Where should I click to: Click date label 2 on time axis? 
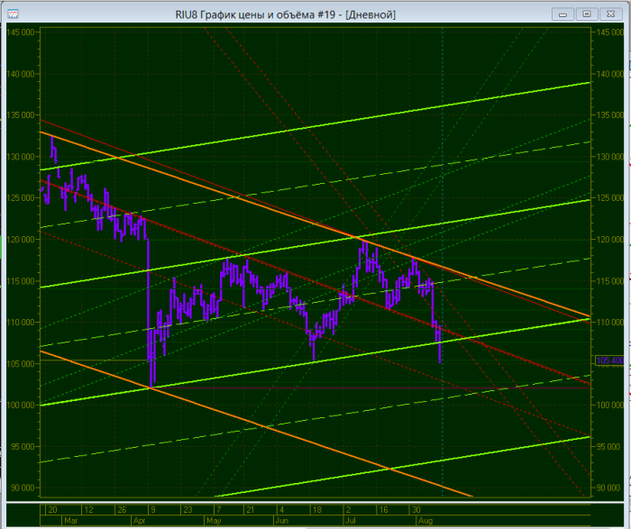pos(349,510)
